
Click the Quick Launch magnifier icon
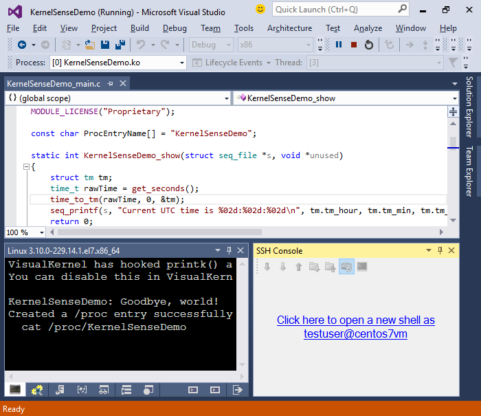[402, 9]
